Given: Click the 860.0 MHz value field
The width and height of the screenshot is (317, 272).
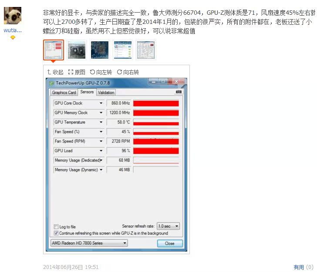Looking at the screenshot, I should 119,103.
